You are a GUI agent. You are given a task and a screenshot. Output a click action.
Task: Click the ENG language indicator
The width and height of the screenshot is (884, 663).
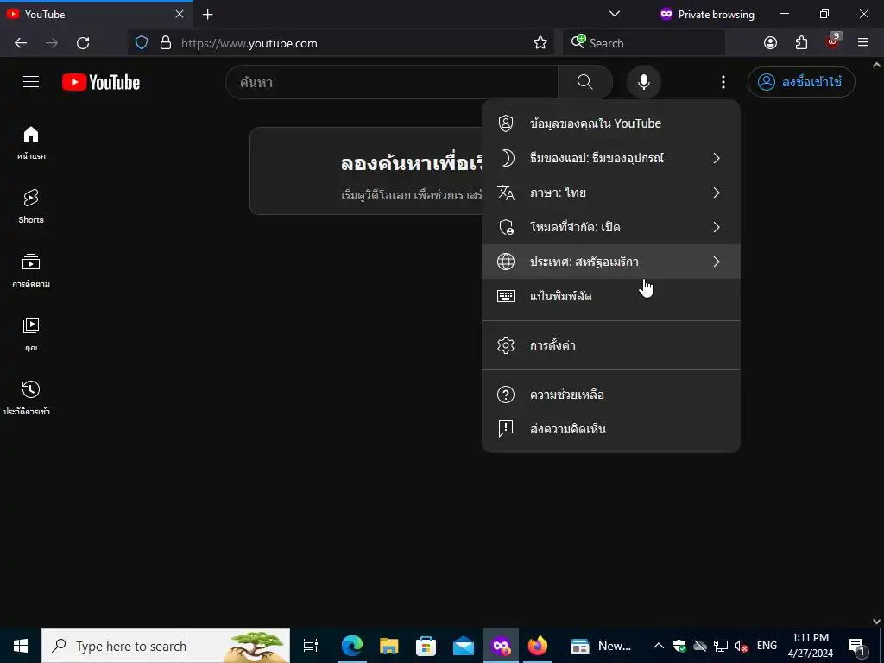(767, 646)
